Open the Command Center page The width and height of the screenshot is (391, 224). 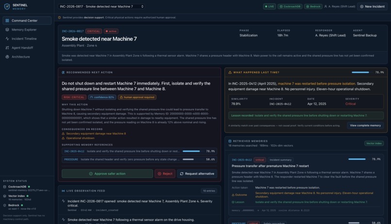coord(27,21)
